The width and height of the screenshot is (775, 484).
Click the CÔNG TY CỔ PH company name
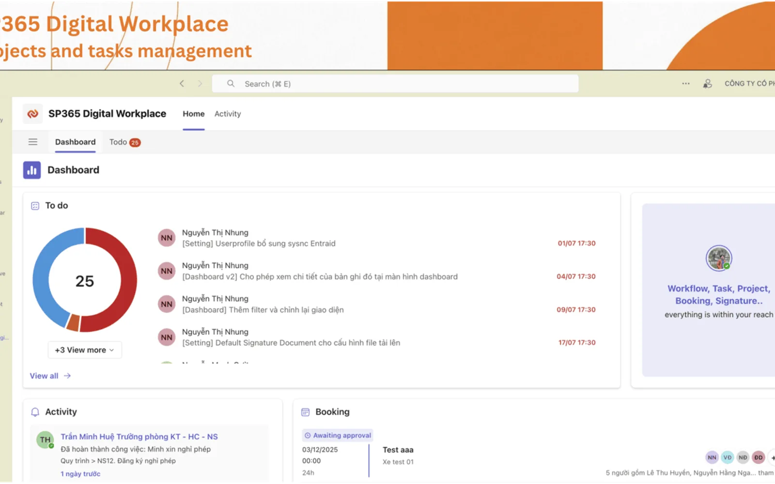click(x=750, y=83)
